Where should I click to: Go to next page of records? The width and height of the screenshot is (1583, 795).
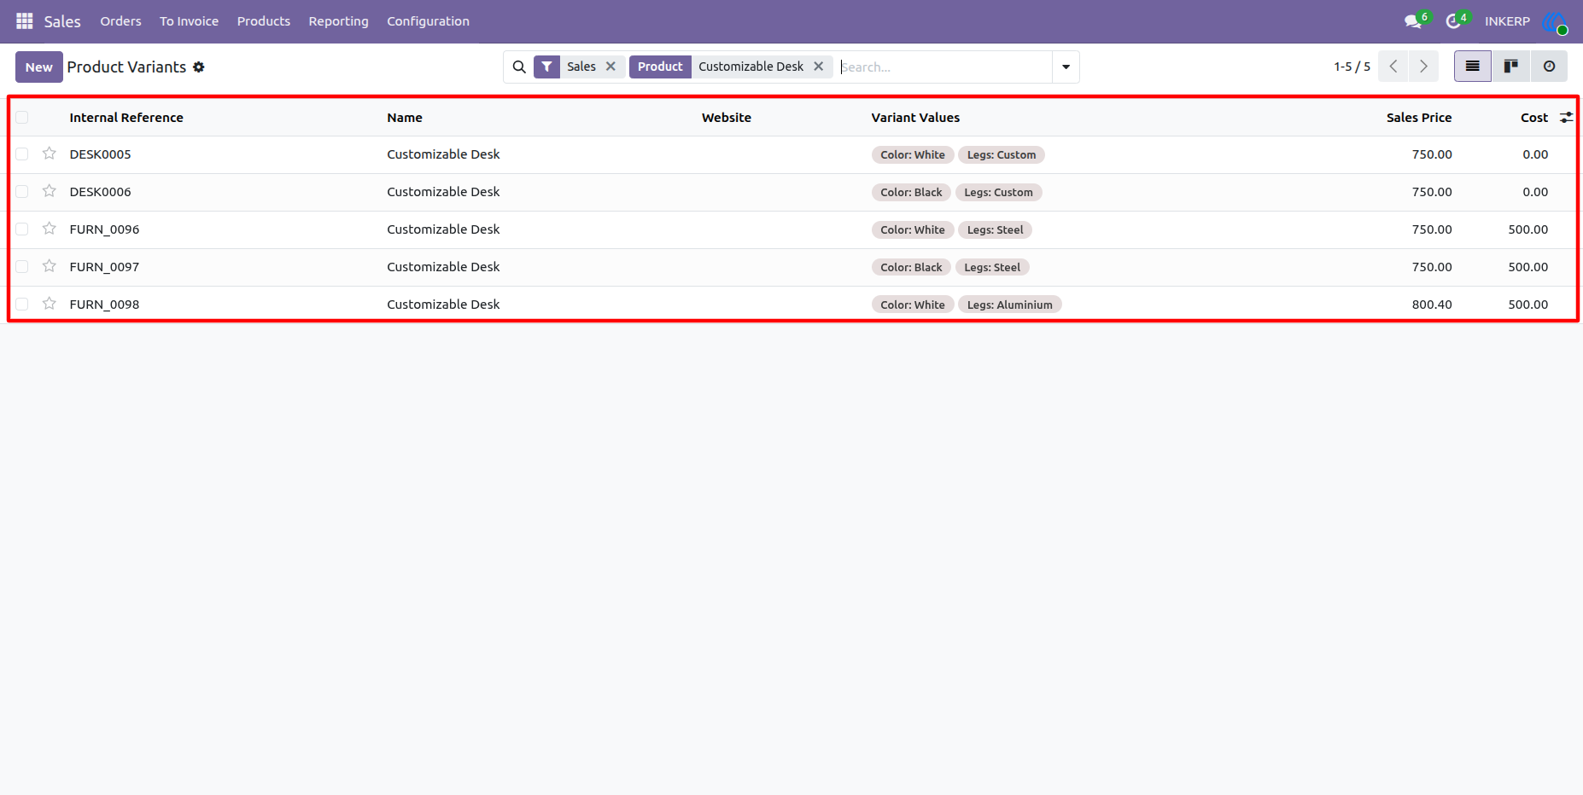tap(1423, 67)
